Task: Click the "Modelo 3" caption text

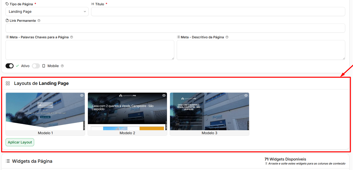Action: [x=209, y=133]
